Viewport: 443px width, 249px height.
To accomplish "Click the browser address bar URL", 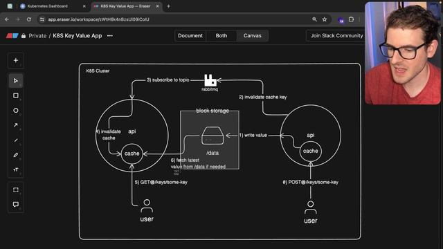I will (98, 19).
